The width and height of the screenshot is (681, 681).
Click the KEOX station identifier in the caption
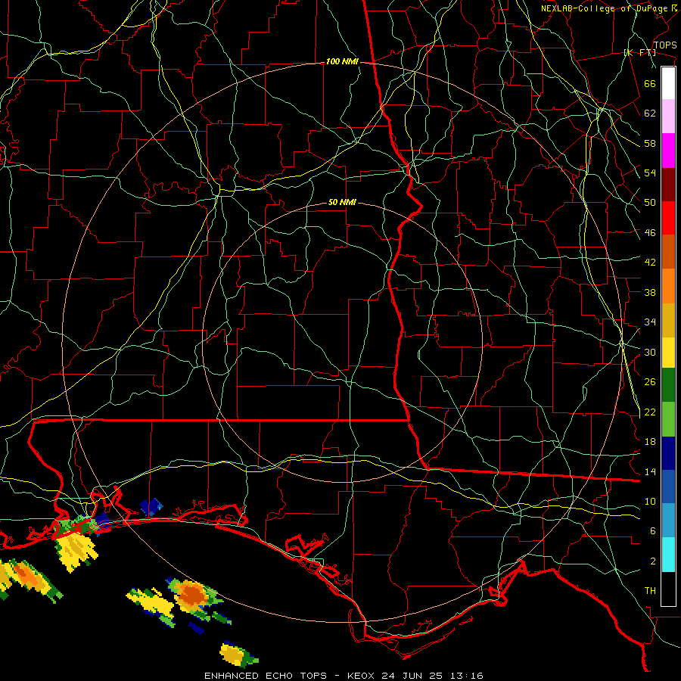362,676
